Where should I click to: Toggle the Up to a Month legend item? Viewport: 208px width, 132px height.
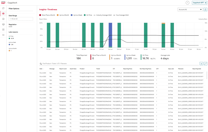63,15
